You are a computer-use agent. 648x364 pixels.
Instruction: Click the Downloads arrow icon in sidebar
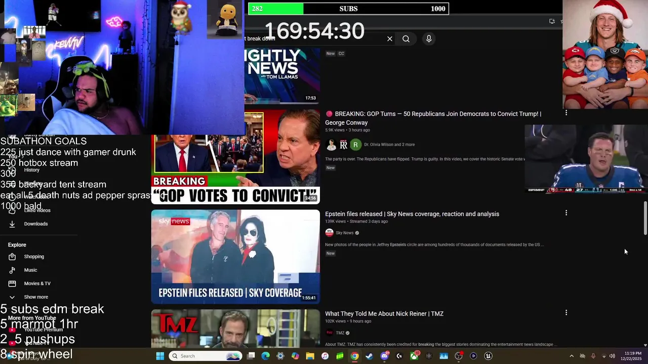point(12,224)
